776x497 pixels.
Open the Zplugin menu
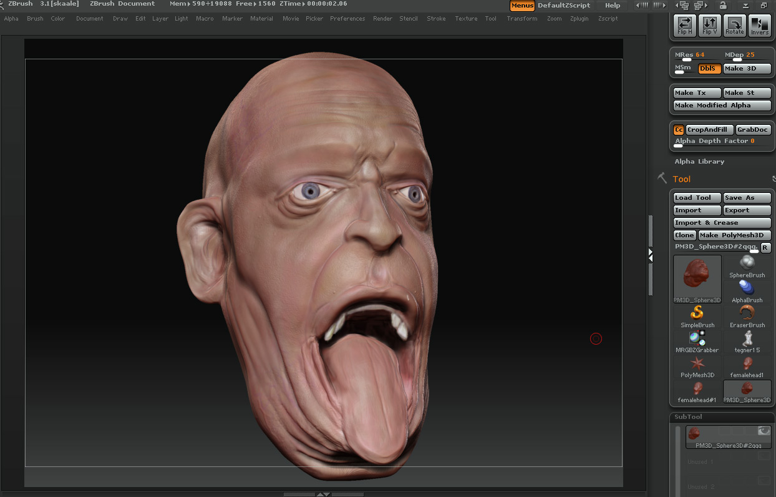(580, 19)
